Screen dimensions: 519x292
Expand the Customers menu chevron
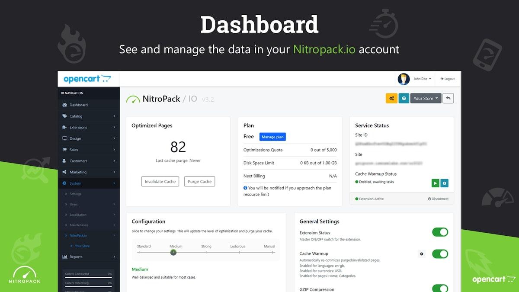coord(114,161)
